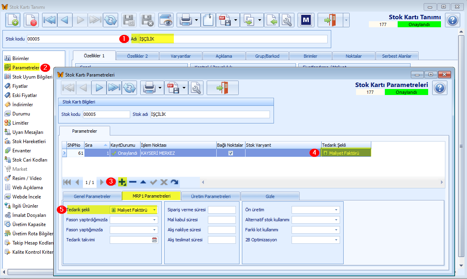467x279 pixels.
Task: Open the 2B Optimizasyon dropdown
Action: (336, 240)
